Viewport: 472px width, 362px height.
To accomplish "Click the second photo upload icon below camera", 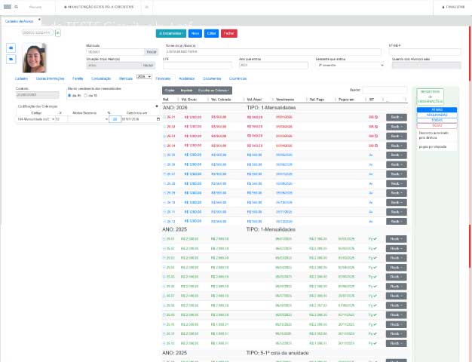I will [x=11, y=59].
